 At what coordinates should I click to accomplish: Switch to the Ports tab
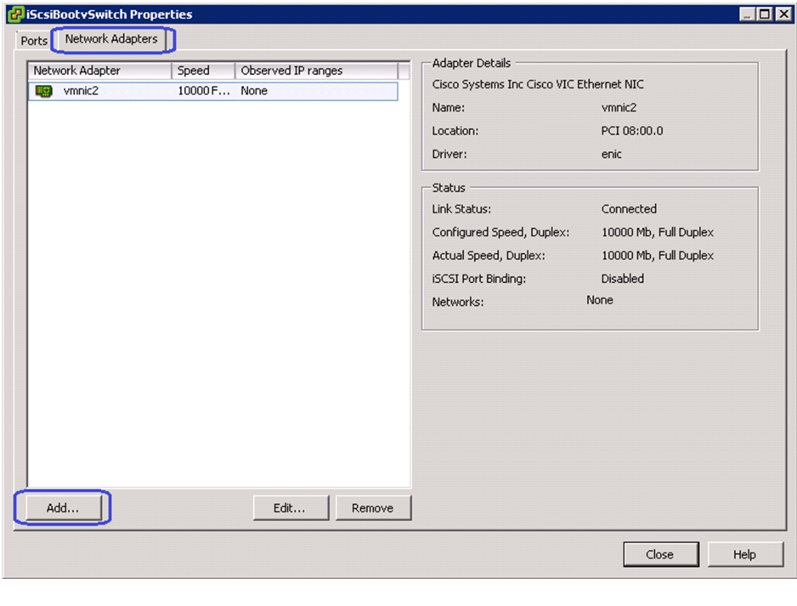point(33,41)
